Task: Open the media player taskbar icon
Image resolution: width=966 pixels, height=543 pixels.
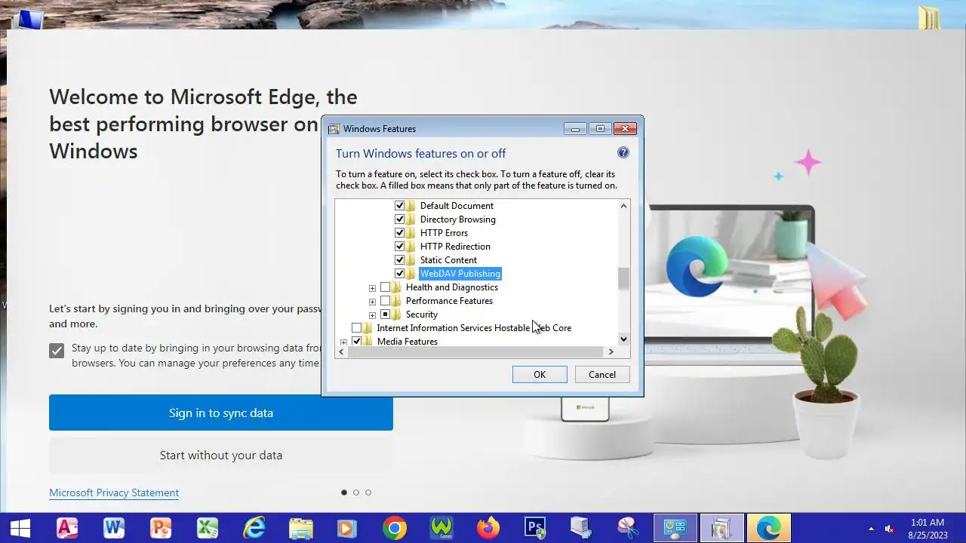Action: coord(348,527)
